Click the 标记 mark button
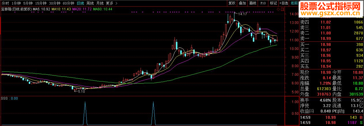The image size is (364, 126). point(273,3)
